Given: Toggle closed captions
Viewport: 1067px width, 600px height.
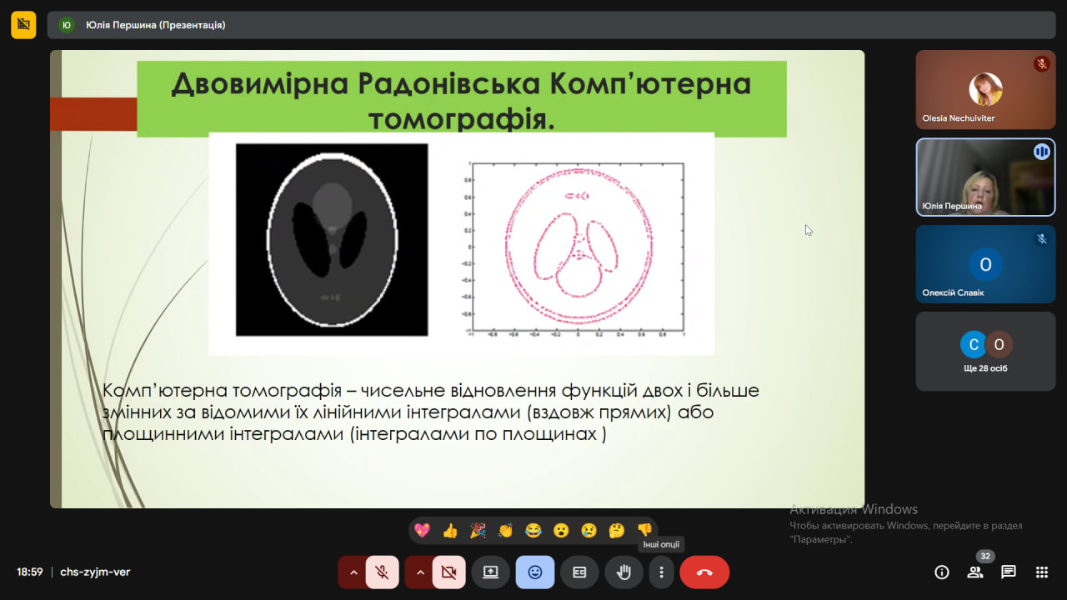Looking at the screenshot, I should point(579,572).
